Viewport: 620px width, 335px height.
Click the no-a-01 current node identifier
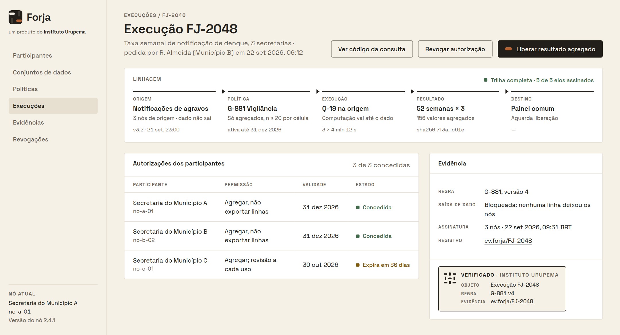pyautogui.click(x=20, y=312)
